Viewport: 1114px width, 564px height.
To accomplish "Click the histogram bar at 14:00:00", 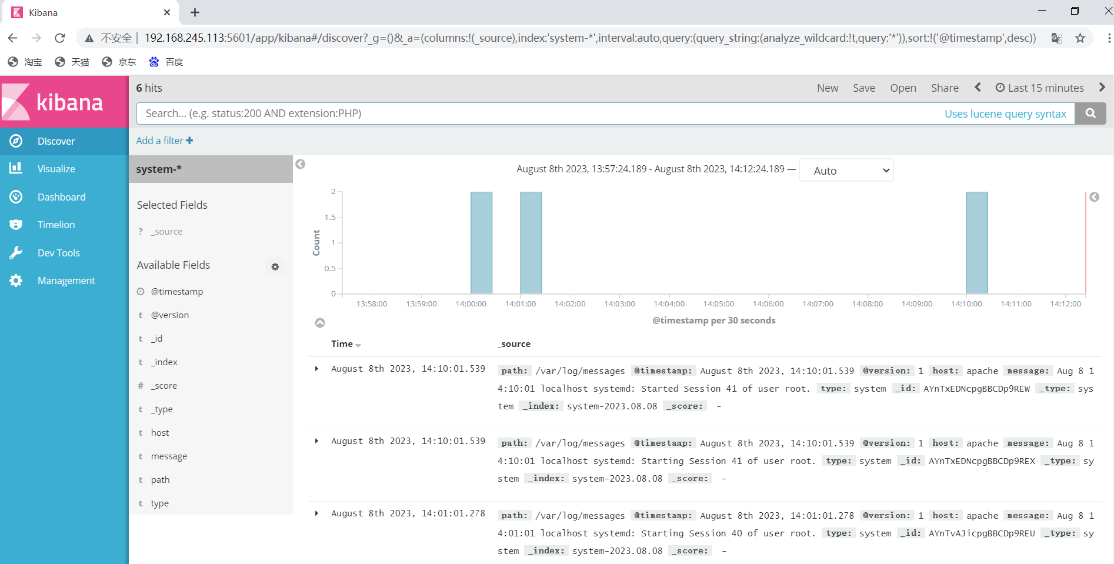I will click(x=481, y=242).
